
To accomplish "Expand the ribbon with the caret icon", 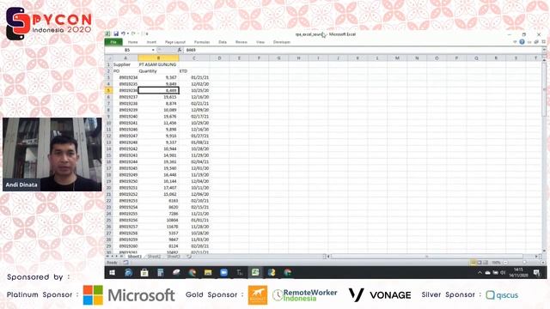I will pos(515,42).
